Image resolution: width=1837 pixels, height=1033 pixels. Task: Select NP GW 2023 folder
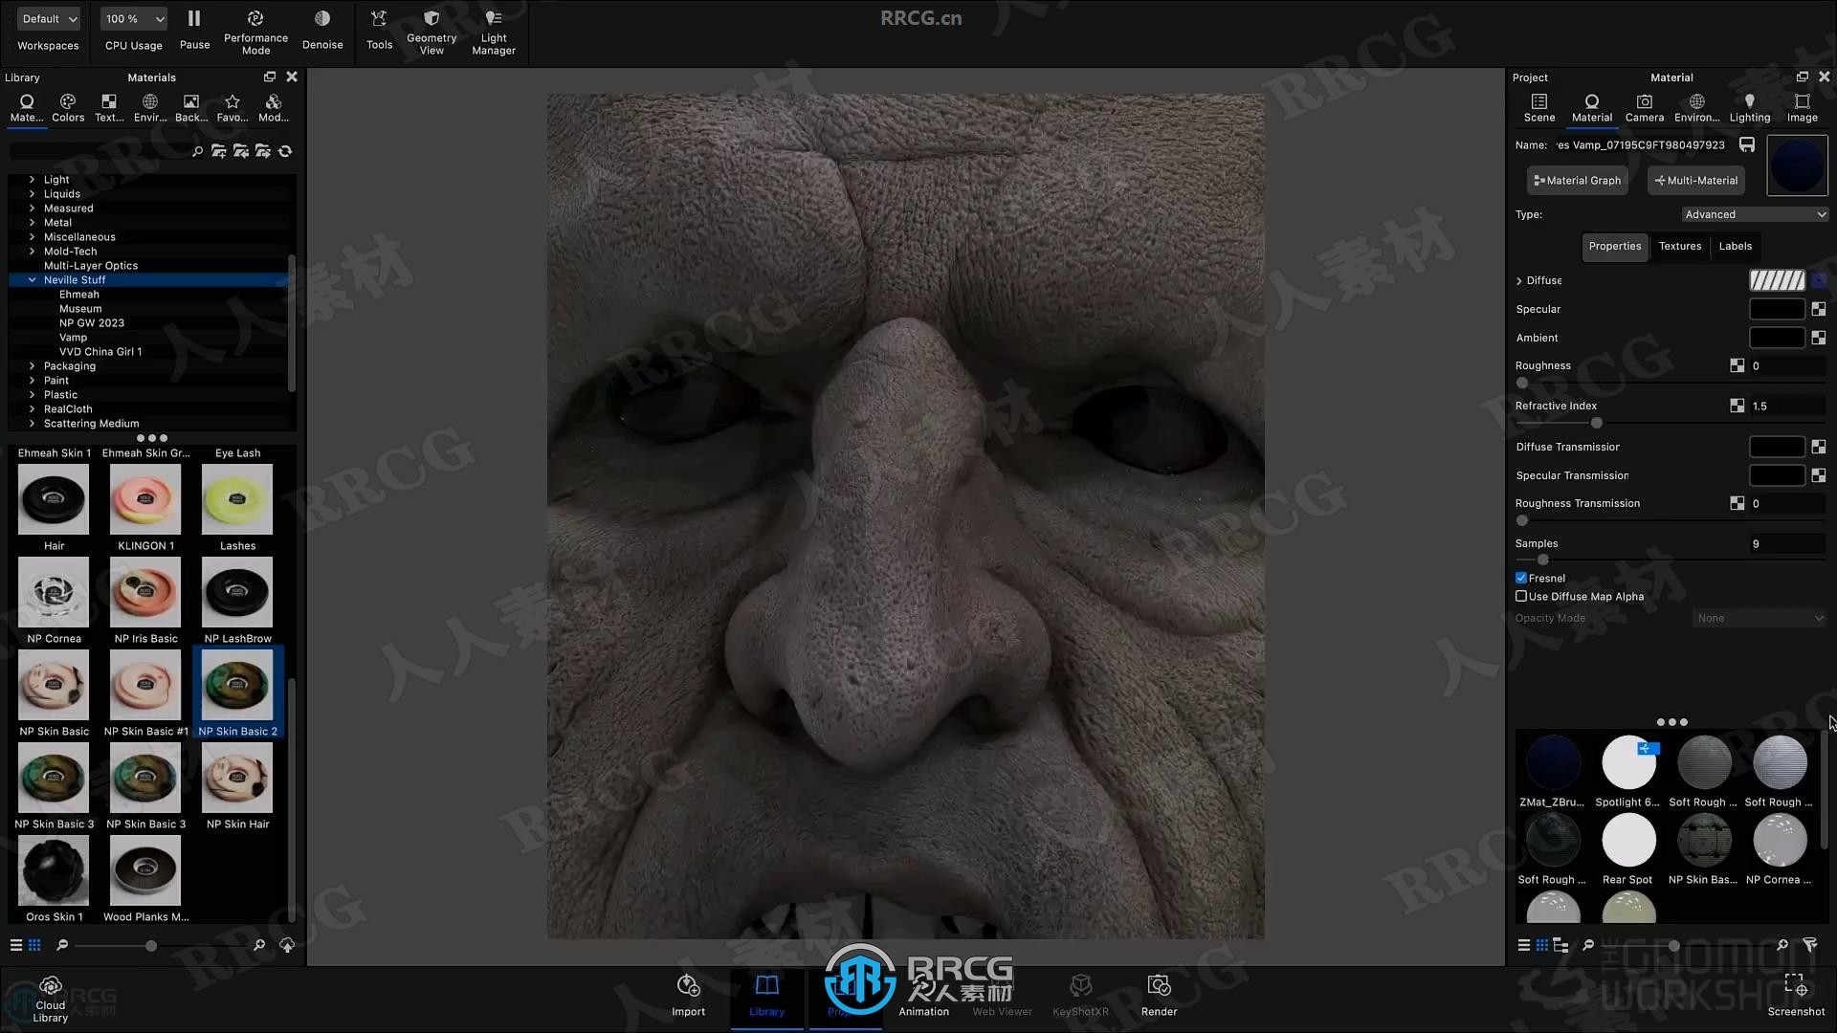coord(92,322)
